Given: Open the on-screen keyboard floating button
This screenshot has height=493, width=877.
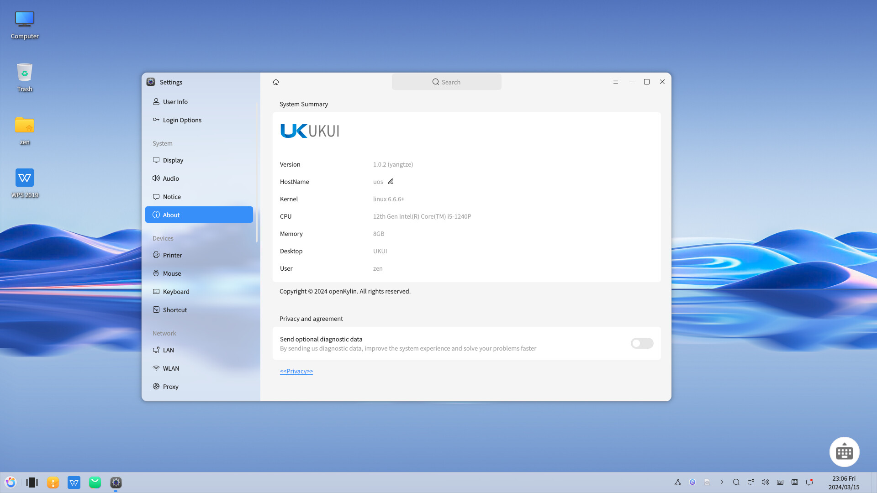Looking at the screenshot, I should [844, 452].
